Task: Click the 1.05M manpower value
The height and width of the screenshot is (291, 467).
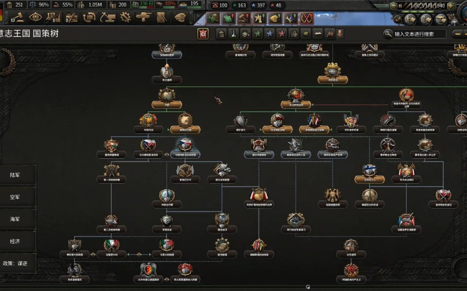Action: pyautogui.click(x=95, y=5)
